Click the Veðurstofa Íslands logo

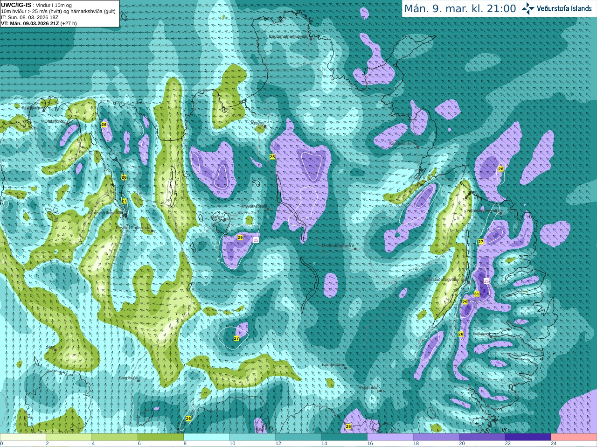coord(557,8)
